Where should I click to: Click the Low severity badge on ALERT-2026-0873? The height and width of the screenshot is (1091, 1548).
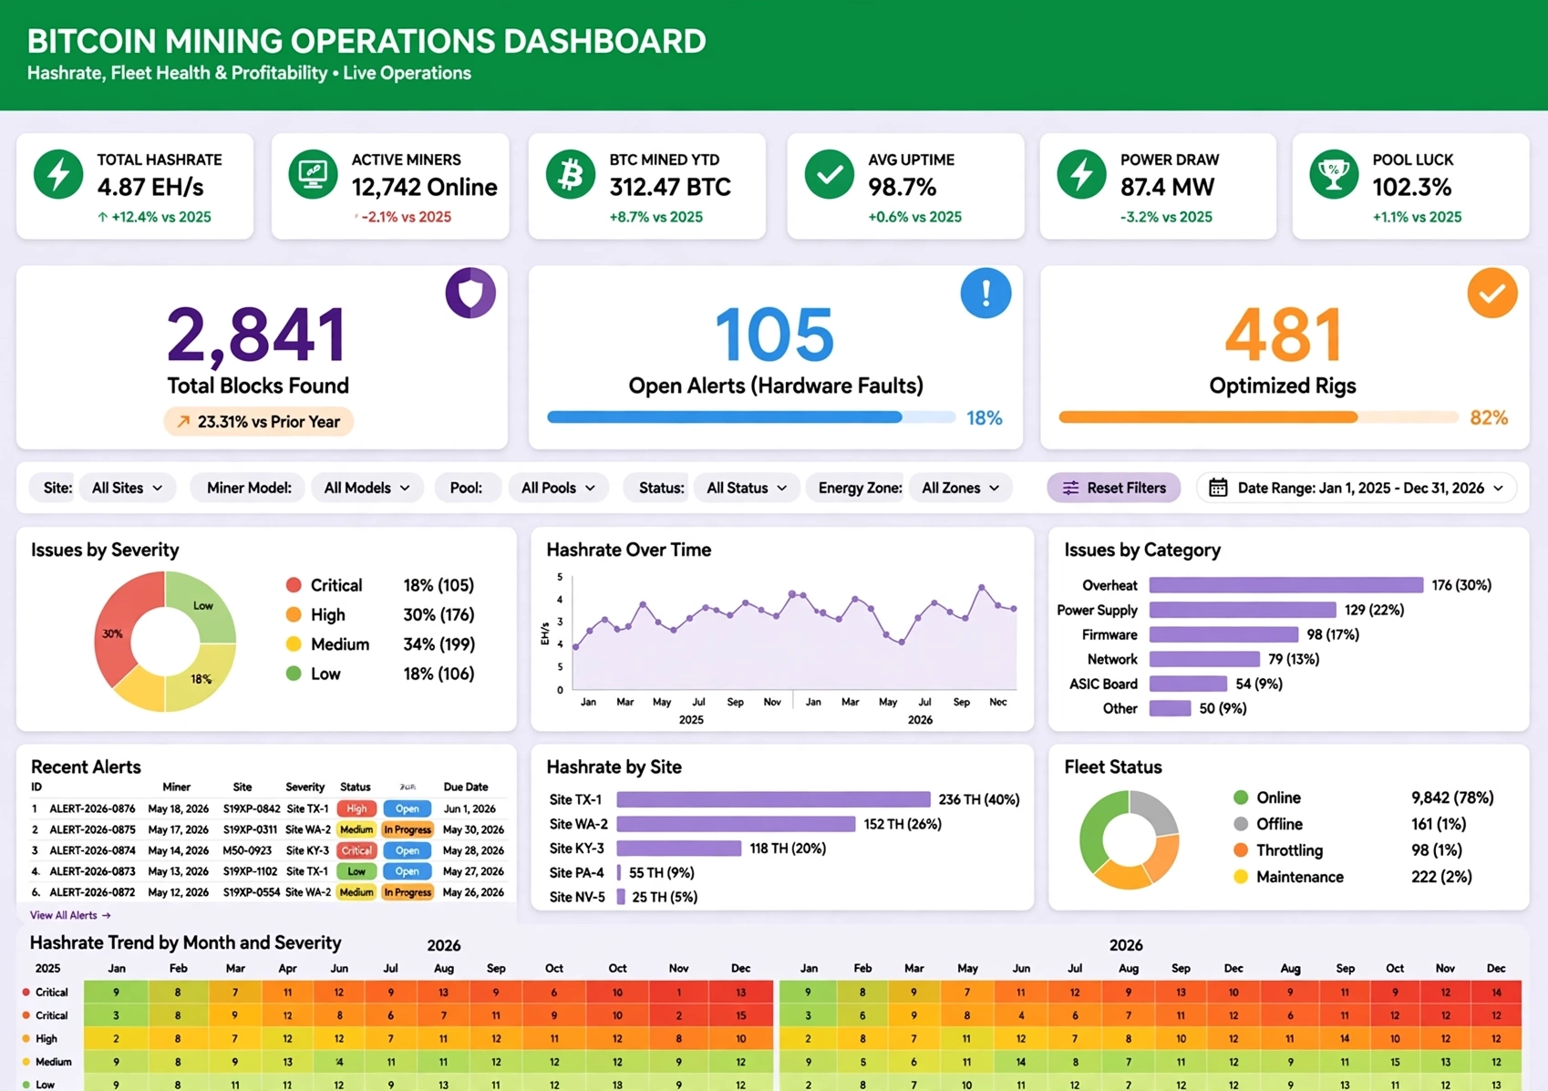(356, 871)
